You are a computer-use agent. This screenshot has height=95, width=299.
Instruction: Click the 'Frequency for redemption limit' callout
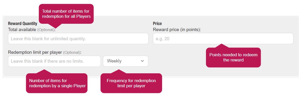tap(131, 83)
